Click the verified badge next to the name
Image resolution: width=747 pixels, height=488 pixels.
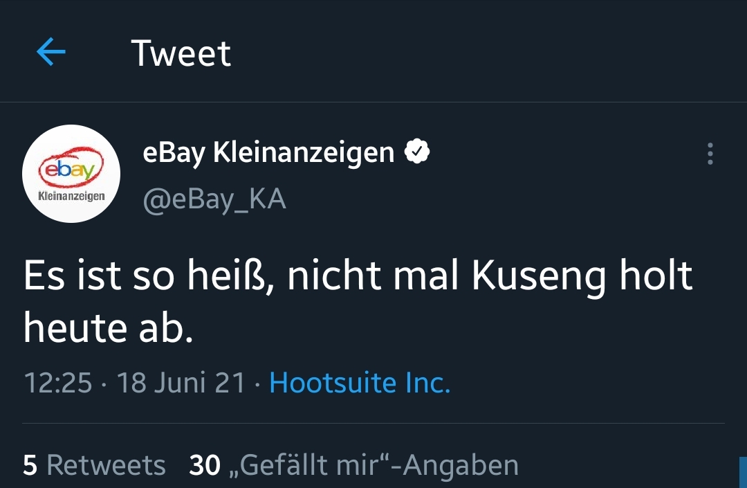[417, 152]
